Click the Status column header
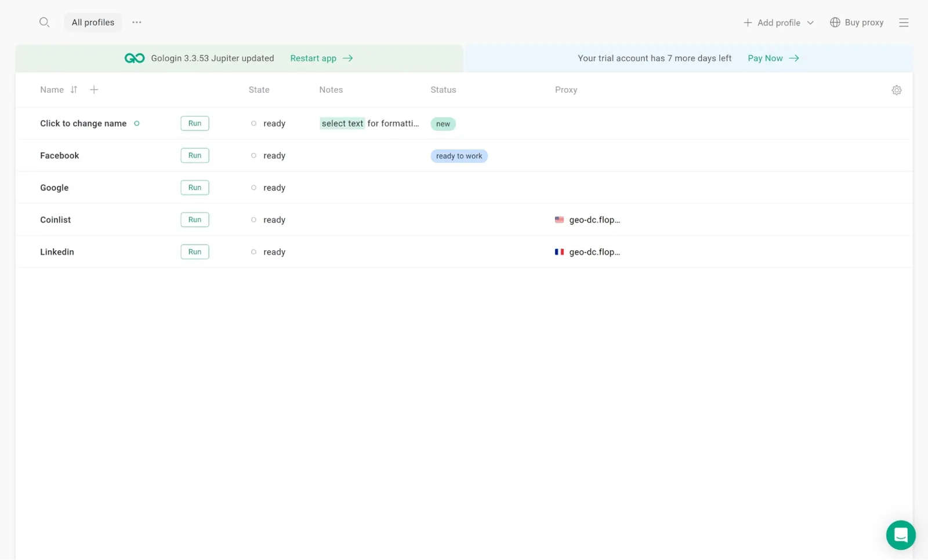 443,90
